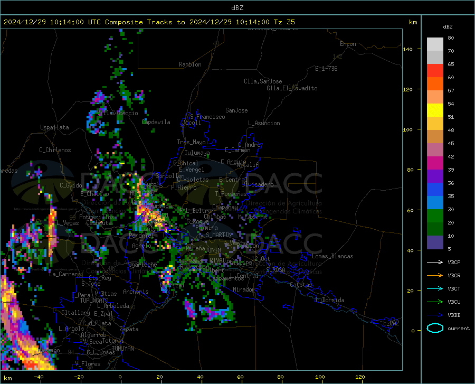Click the Divisadero map label
This screenshot has height=384, width=475.
point(258,184)
